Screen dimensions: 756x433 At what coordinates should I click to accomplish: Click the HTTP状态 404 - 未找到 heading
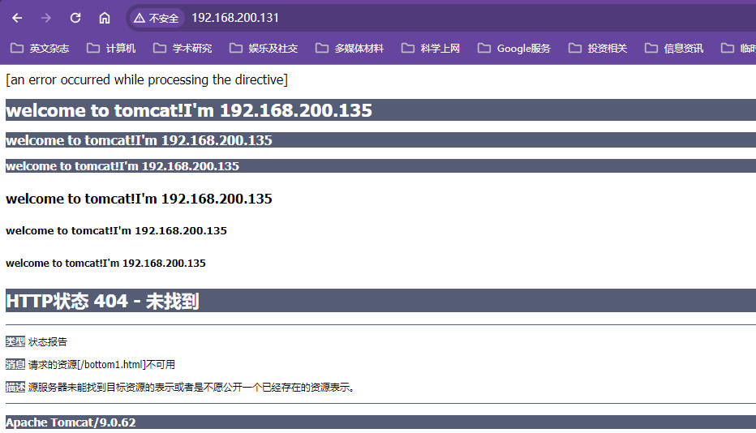tap(102, 302)
